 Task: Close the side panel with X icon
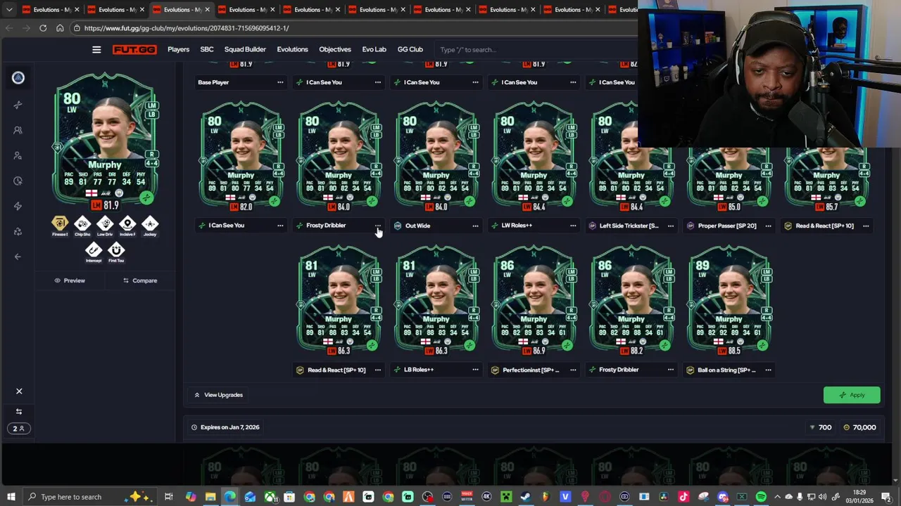(x=19, y=391)
